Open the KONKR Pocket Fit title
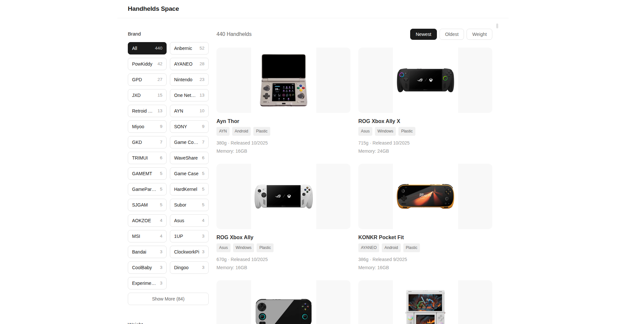The image size is (626, 324). coord(381,237)
